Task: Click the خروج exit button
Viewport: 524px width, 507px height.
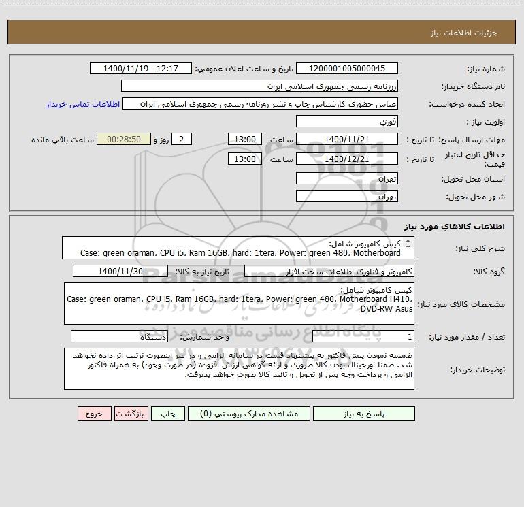Action: pos(94,413)
